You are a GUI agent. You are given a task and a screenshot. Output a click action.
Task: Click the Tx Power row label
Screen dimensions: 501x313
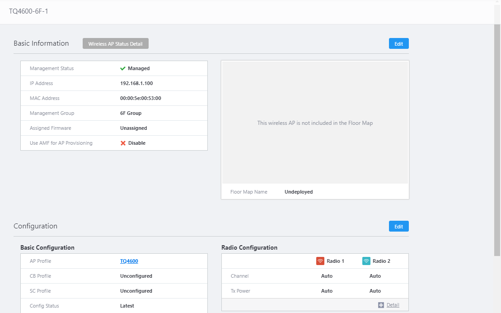(240, 291)
